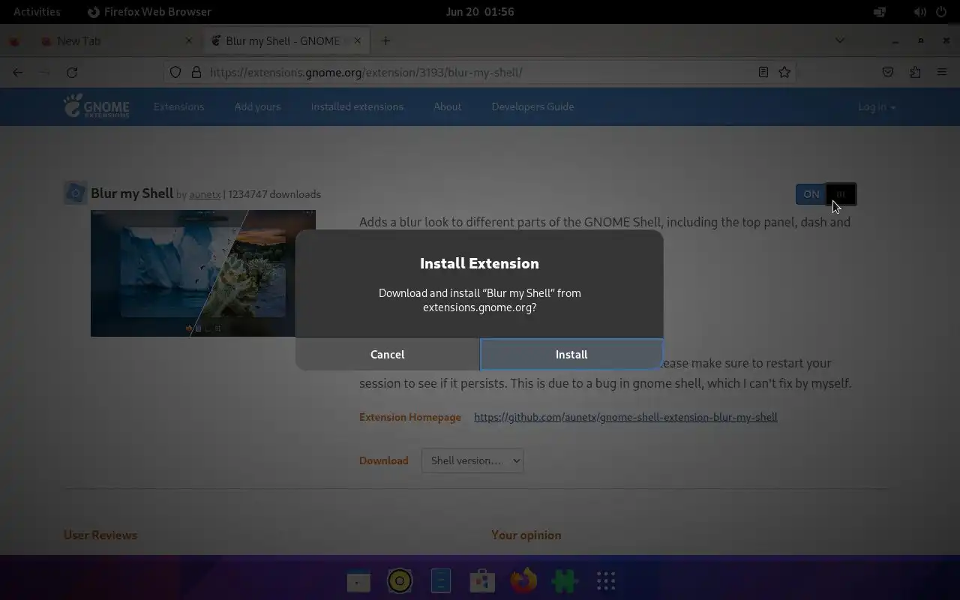Screen dimensions: 960x600
Task: Focus the URL address bar
Action: [x=480, y=72]
